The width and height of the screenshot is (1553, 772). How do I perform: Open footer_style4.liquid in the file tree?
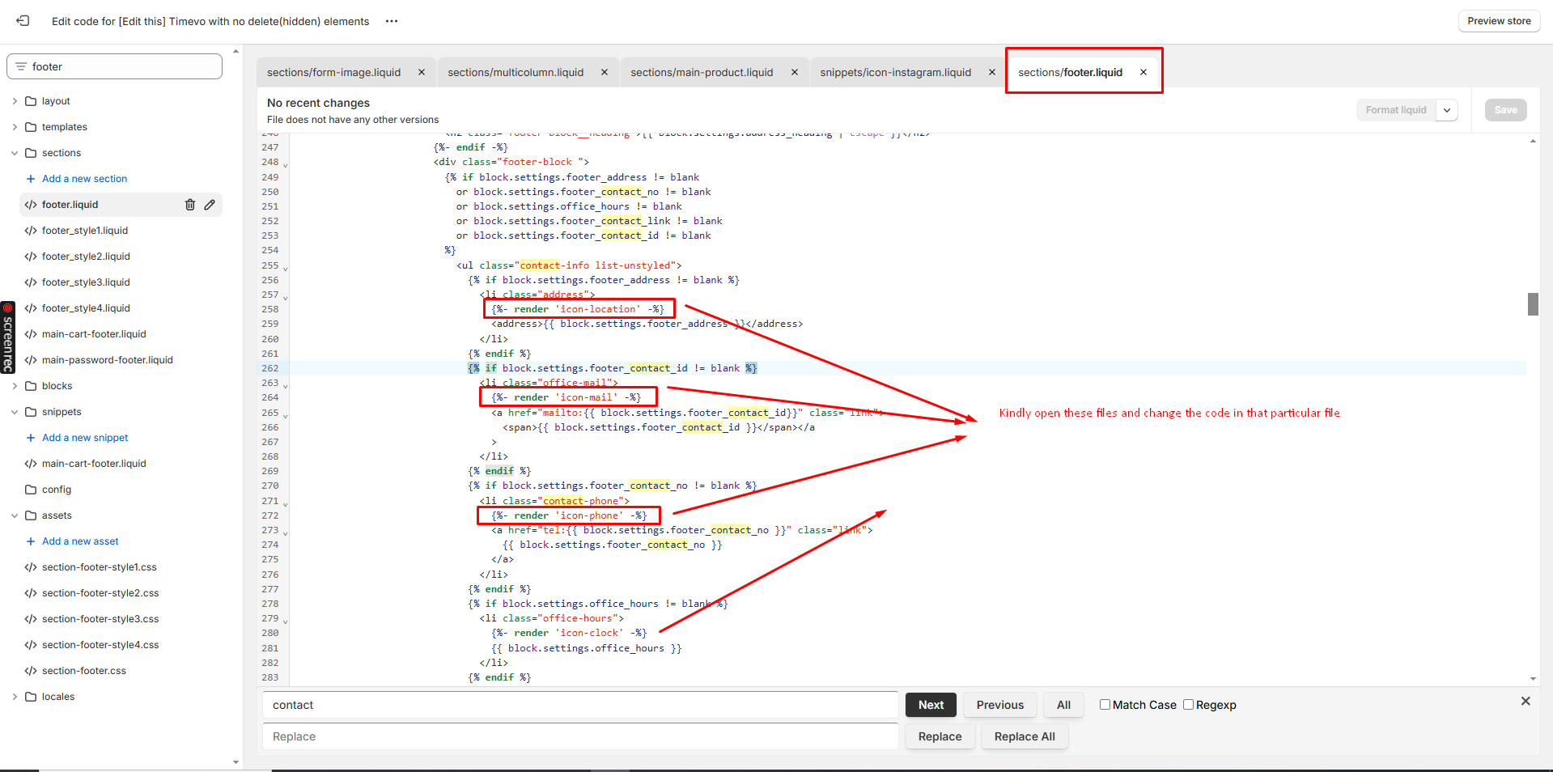pyautogui.click(x=86, y=308)
